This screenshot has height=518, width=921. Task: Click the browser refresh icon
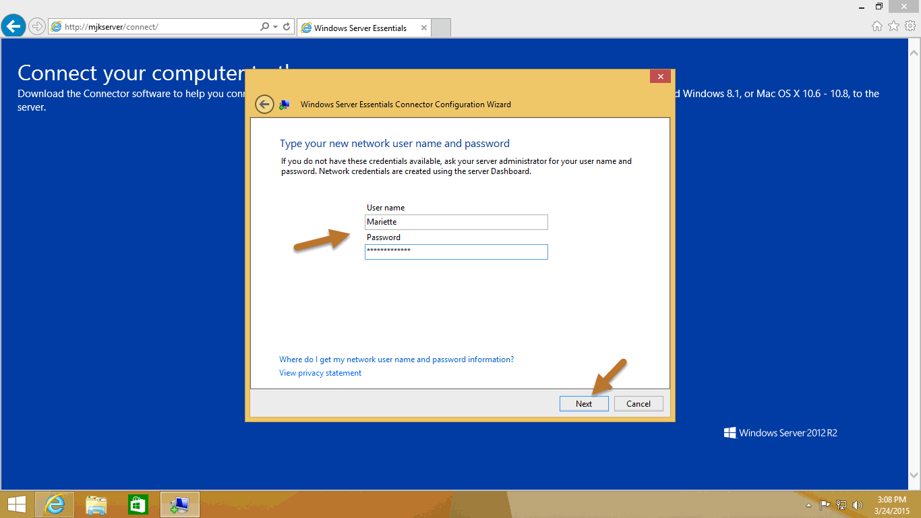(x=287, y=27)
